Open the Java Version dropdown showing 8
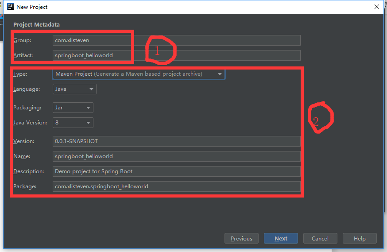 [73, 123]
